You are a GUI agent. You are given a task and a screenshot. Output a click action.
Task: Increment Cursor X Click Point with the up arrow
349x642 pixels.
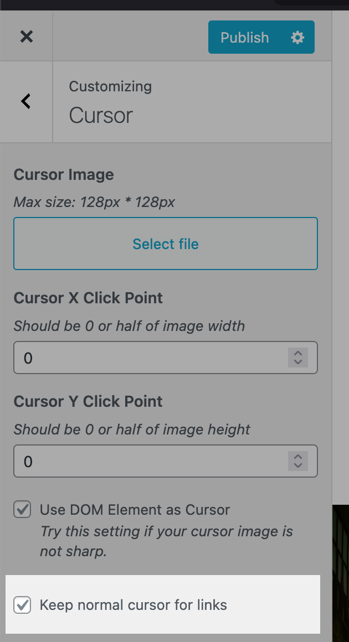297,354
